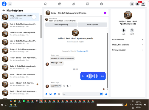Screen dimensions: 149x110
Task: Click the audio clip waveform
Action: coord(92,76)
